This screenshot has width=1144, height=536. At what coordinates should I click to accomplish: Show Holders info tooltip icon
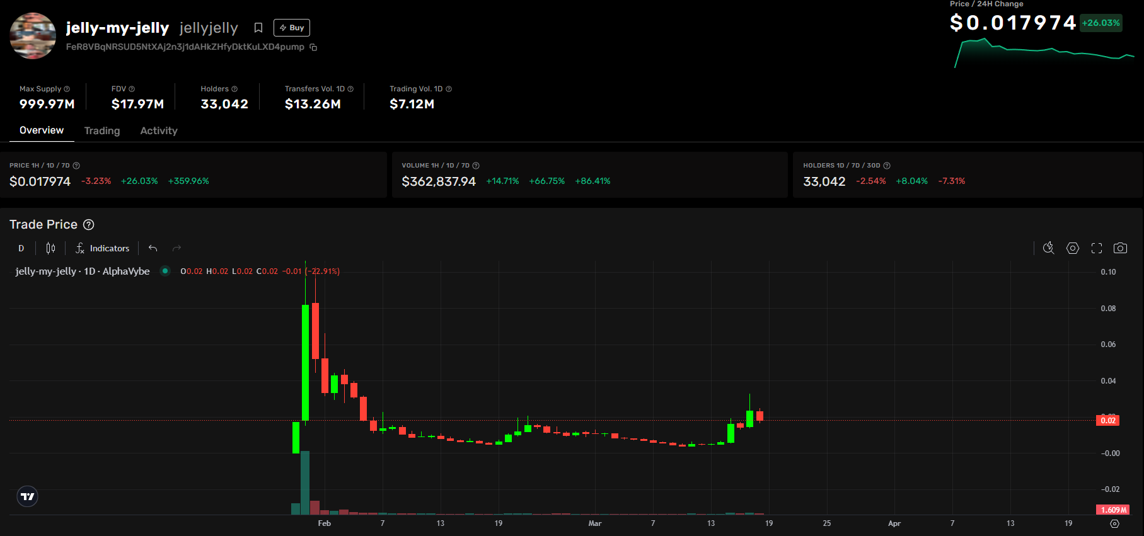coord(234,89)
